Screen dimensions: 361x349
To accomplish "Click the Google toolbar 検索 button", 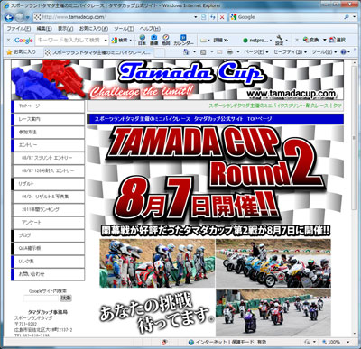I will pyautogui.click(x=119, y=40).
